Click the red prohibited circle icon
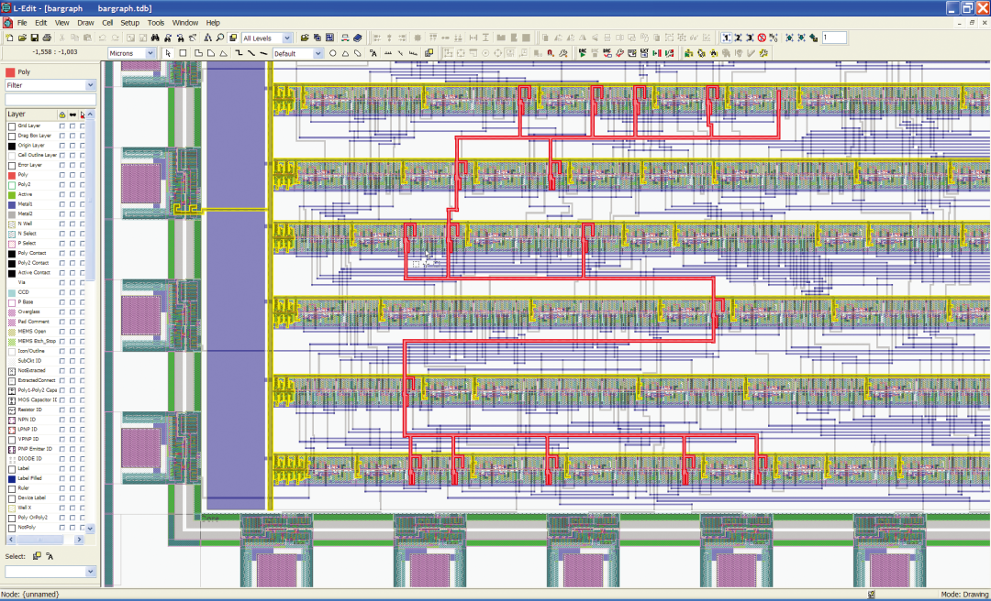 (x=763, y=38)
